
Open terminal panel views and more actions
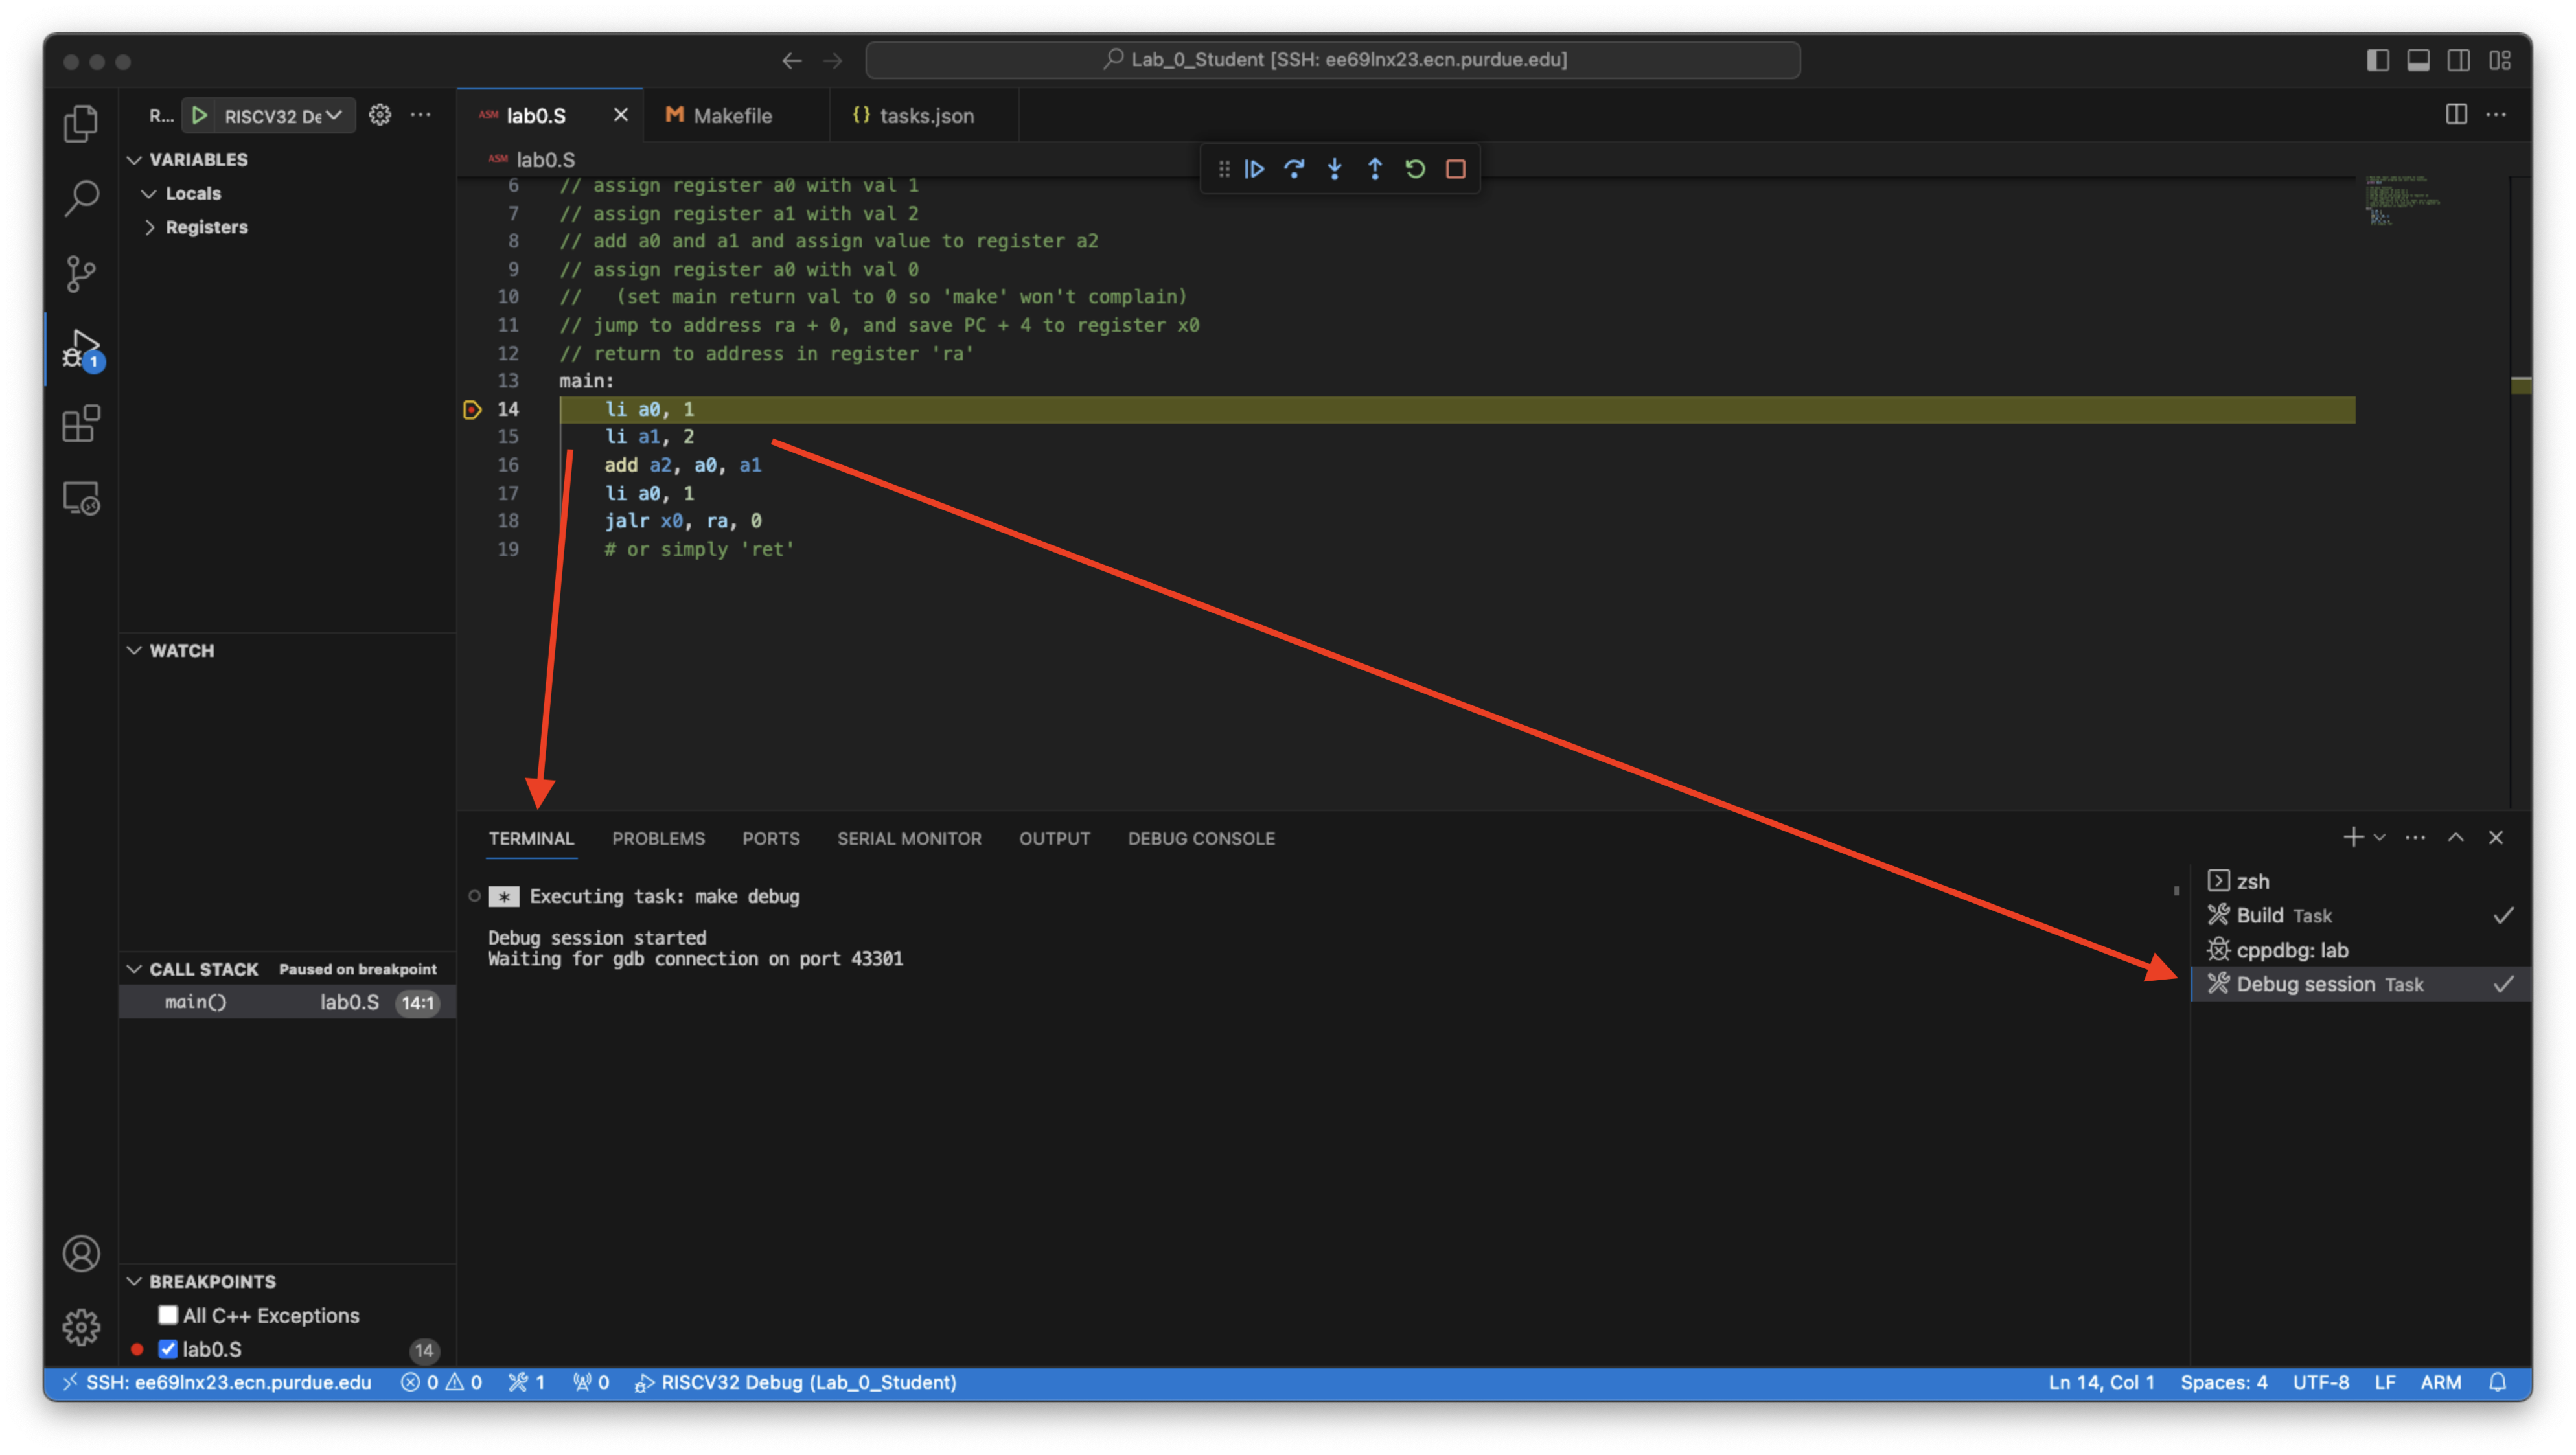[2415, 837]
